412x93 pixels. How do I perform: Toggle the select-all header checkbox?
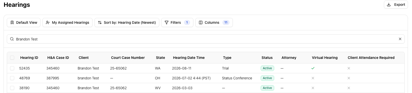point(12,58)
